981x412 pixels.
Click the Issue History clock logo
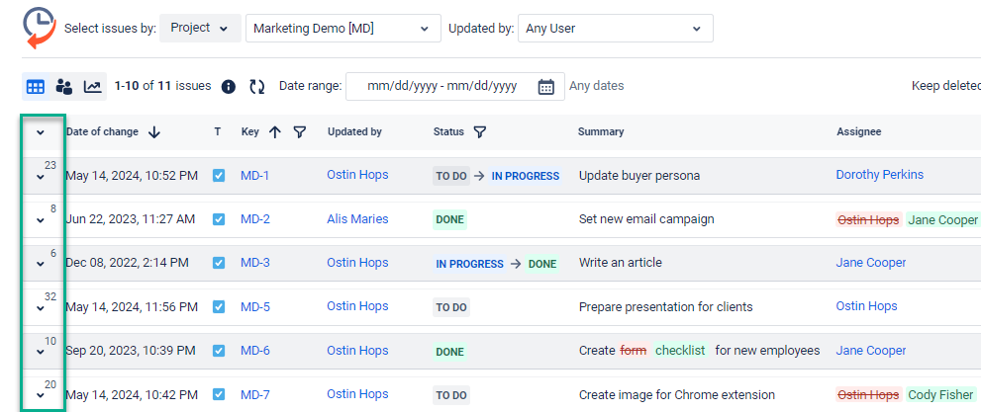pos(39,27)
